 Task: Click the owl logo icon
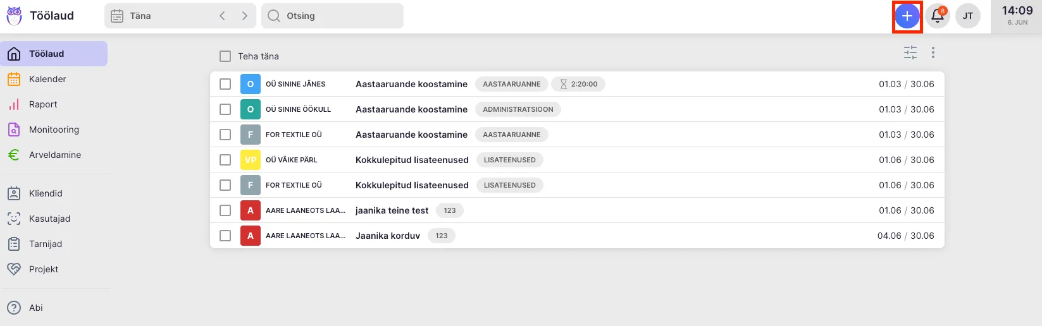point(14,16)
